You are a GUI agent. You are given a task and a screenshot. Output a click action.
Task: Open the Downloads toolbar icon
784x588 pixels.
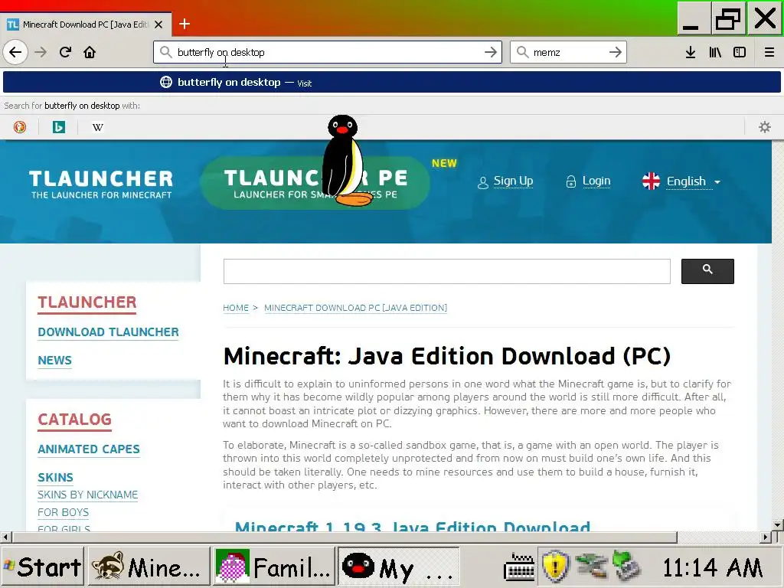pyautogui.click(x=691, y=52)
